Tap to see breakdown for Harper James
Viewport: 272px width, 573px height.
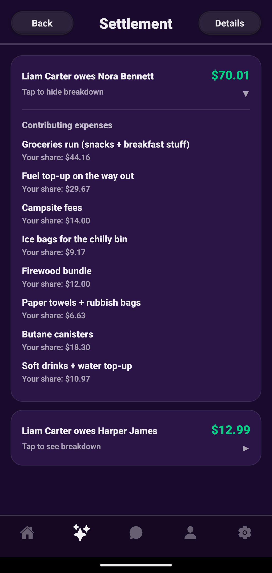pyautogui.click(x=61, y=446)
